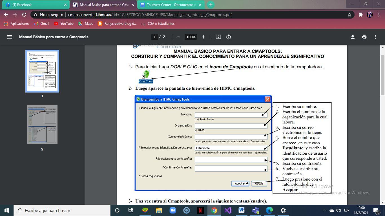The height and width of the screenshot is (216, 385).
Task: Select page 1 thumbnail in sidebar
Action: [42, 71]
